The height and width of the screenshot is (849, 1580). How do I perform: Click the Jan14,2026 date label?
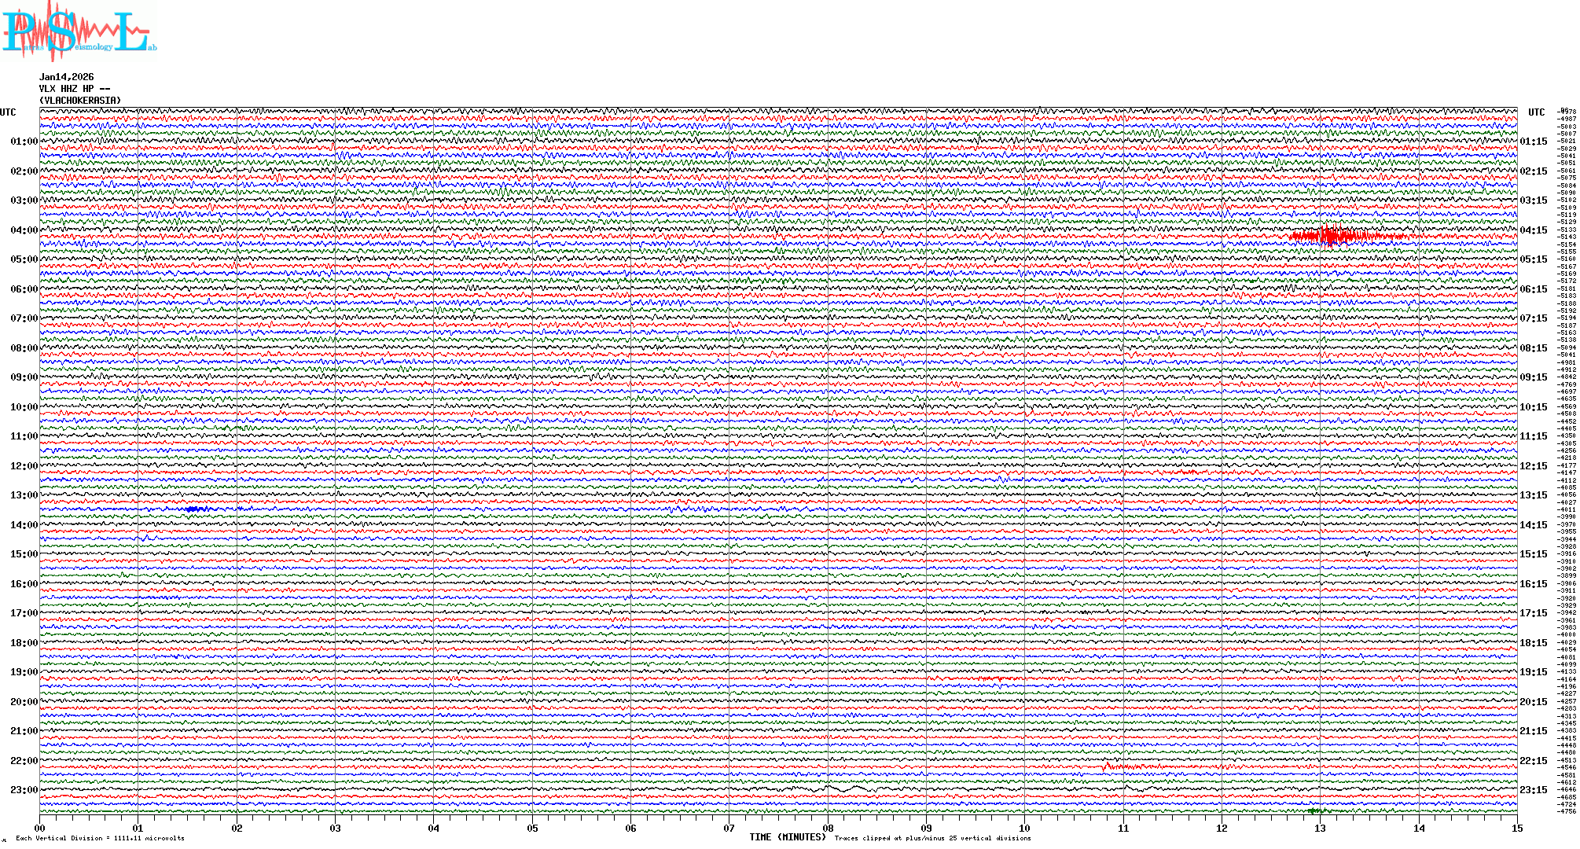(x=67, y=77)
